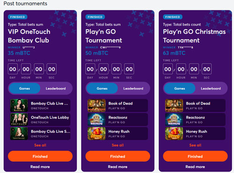
Task: Expand See all games for Christmas Tournament
Action: [195, 145]
